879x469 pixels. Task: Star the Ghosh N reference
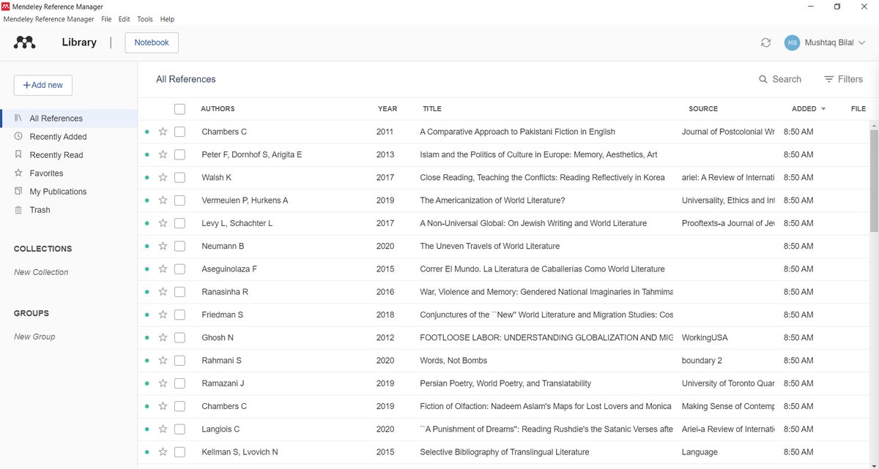pos(163,337)
